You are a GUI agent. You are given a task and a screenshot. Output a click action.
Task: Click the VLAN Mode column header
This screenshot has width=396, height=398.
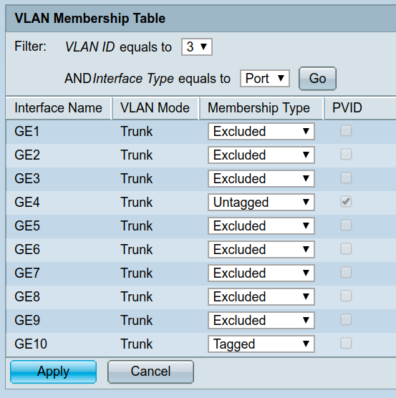point(155,108)
